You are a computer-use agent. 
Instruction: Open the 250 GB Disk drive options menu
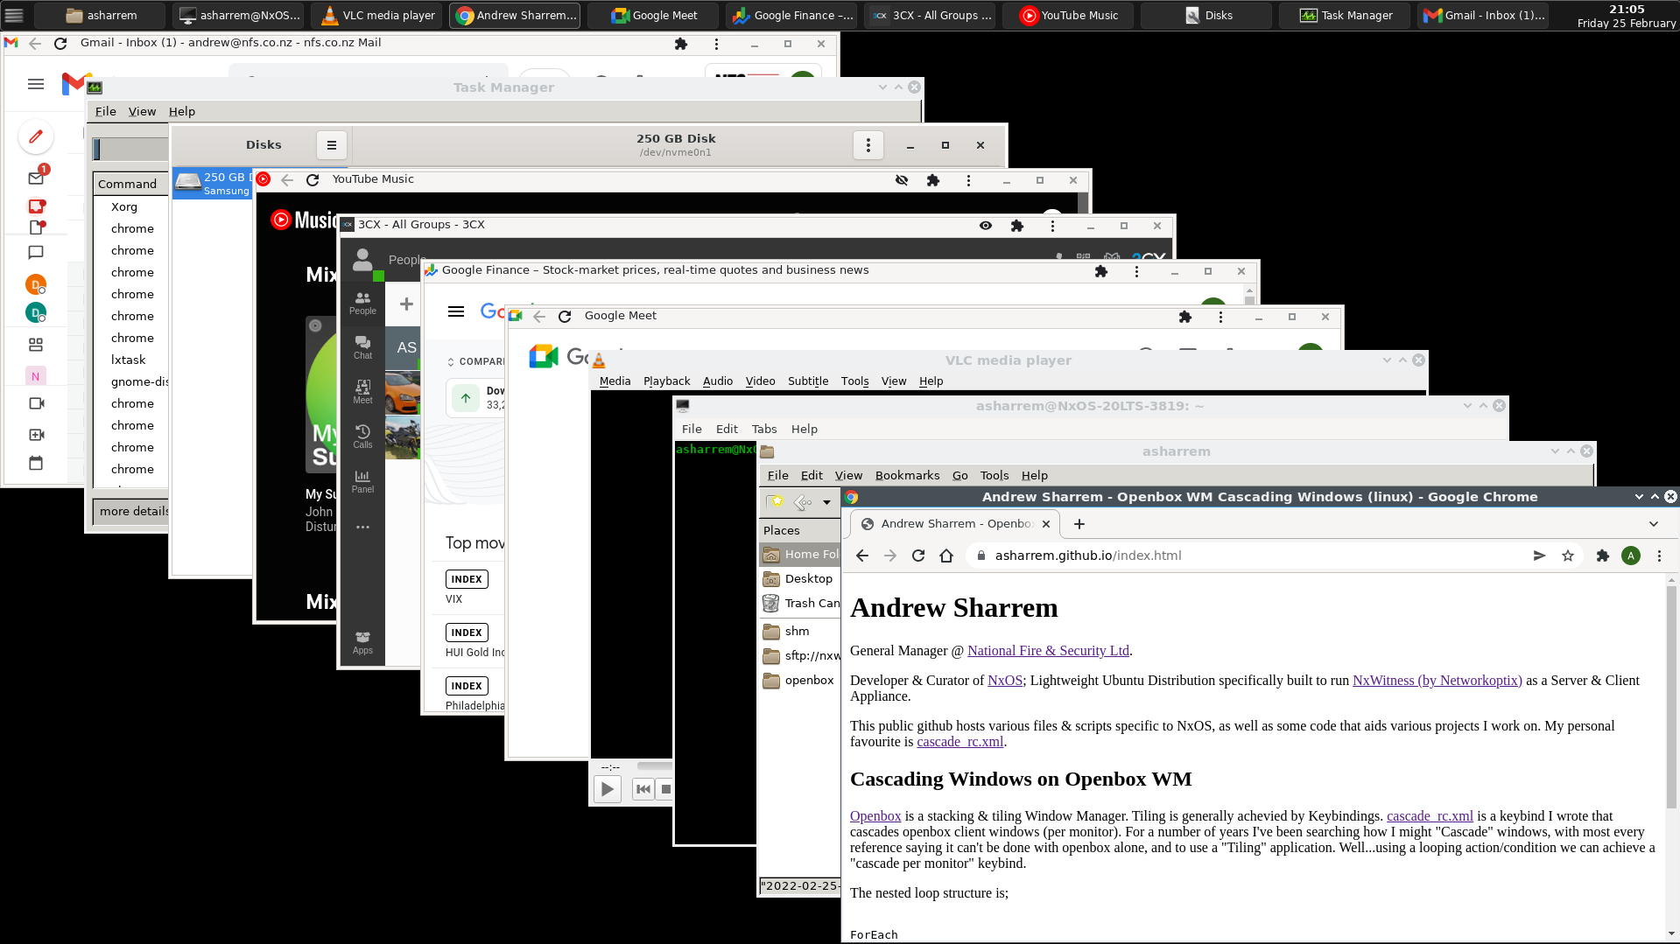[868, 145]
